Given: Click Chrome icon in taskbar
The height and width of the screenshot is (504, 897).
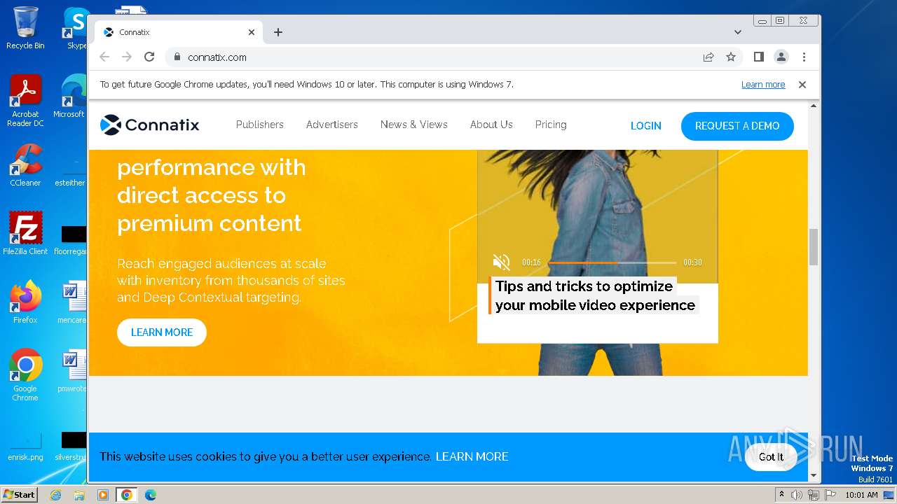Looking at the screenshot, I should (127, 495).
